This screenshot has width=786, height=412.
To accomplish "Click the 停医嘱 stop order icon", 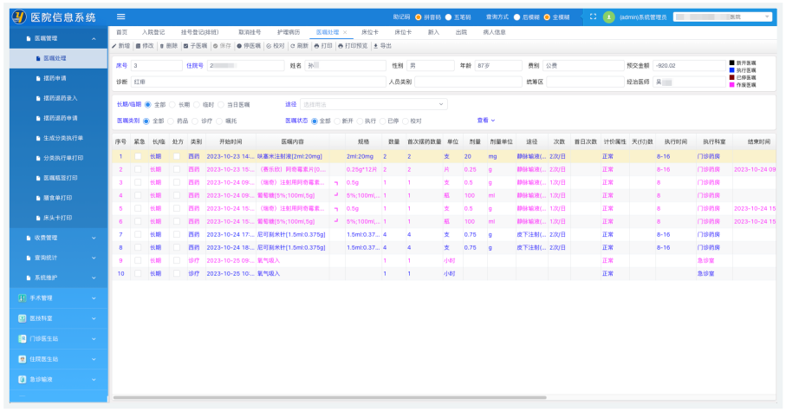I will [238, 45].
